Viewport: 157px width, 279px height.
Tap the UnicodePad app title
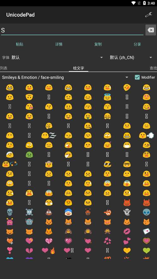20,15
